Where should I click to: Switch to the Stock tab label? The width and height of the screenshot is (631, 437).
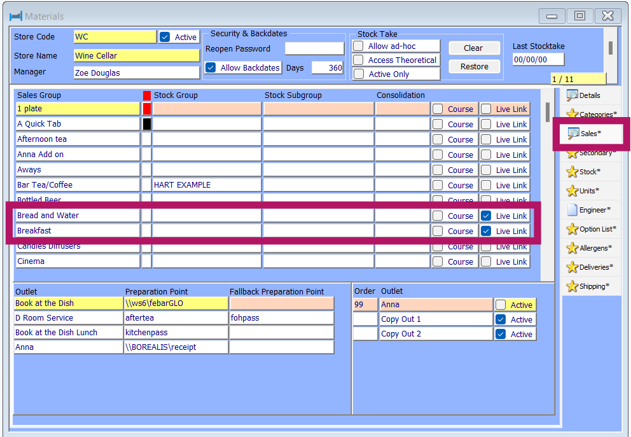point(590,172)
